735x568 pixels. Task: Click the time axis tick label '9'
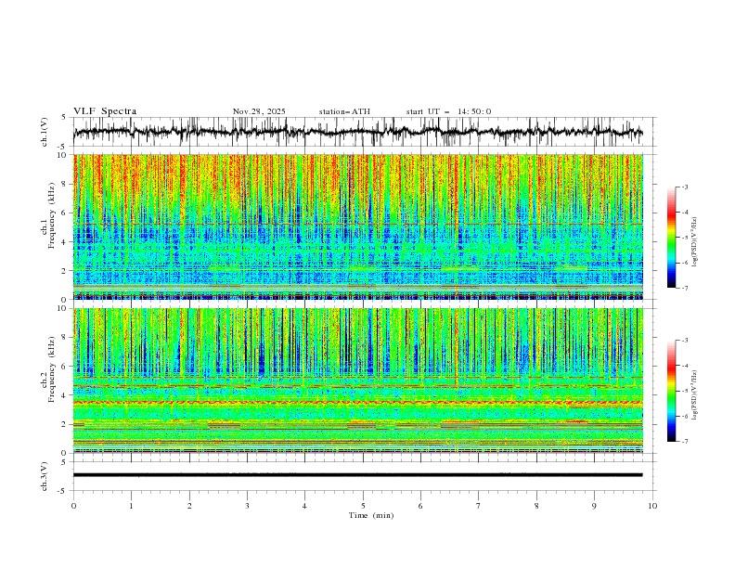[594, 506]
